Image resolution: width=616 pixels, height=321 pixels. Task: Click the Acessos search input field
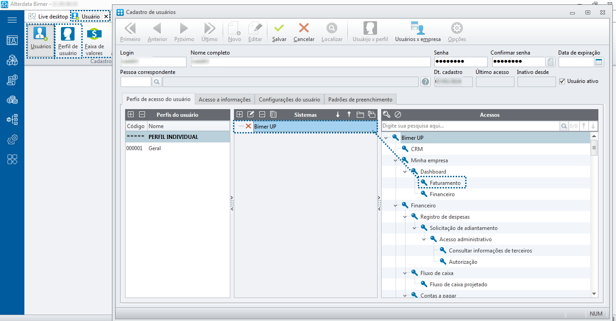point(471,126)
